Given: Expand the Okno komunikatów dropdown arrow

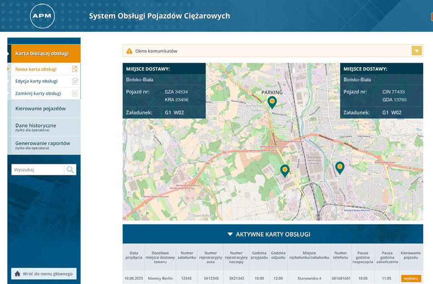Looking at the screenshot, I should click(417, 51).
